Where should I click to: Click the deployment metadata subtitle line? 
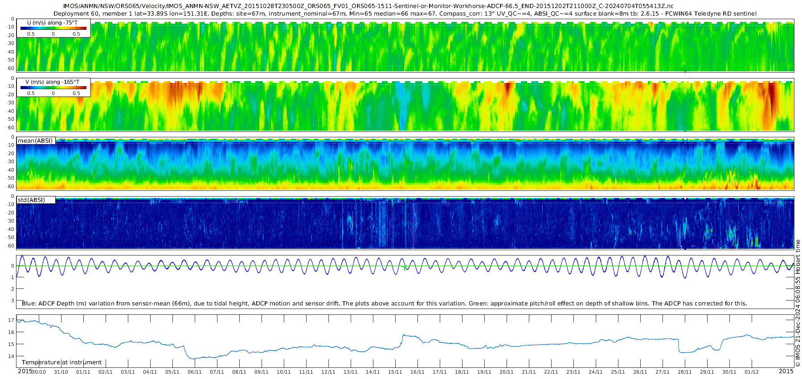[405, 13]
